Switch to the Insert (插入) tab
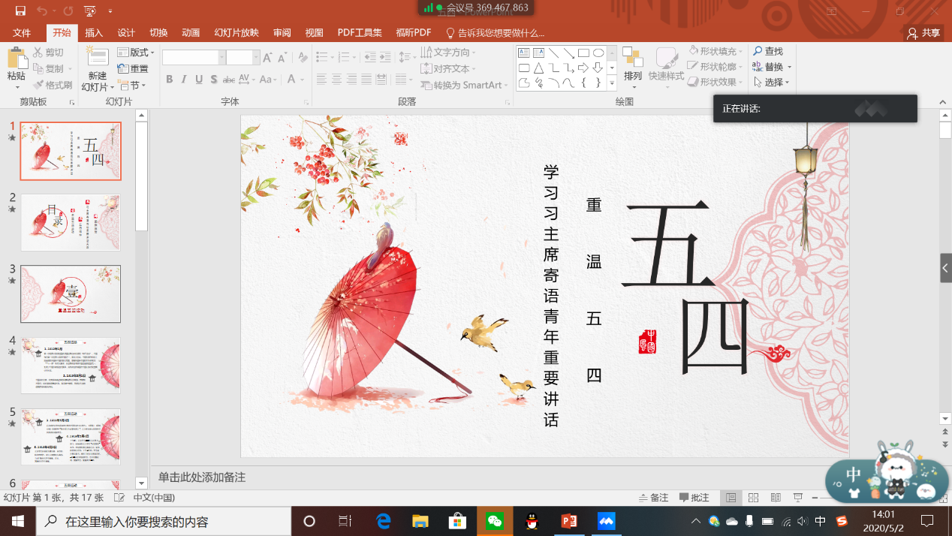 click(x=94, y=33)
